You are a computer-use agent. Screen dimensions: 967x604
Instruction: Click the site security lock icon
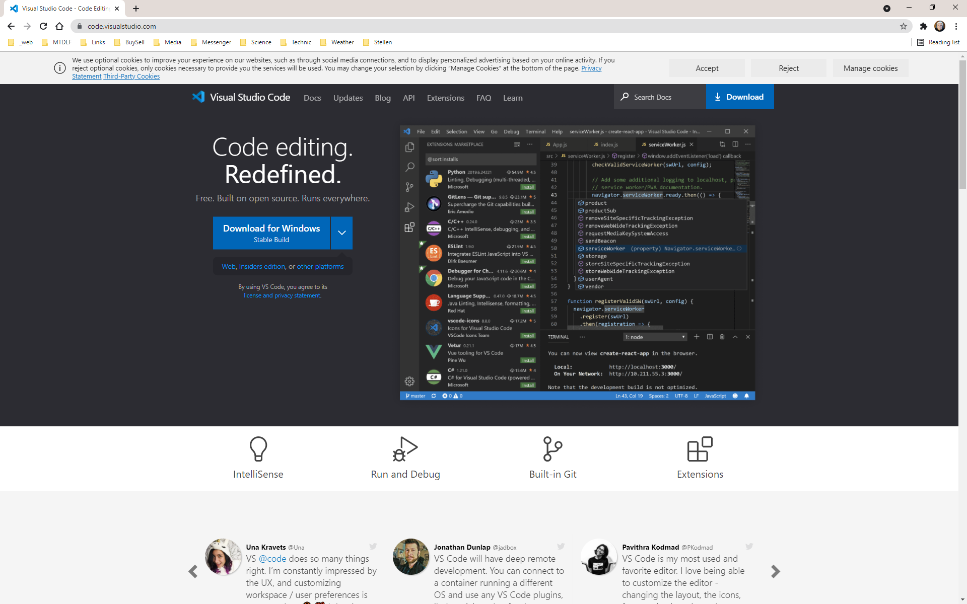click(x=79, y=26)
